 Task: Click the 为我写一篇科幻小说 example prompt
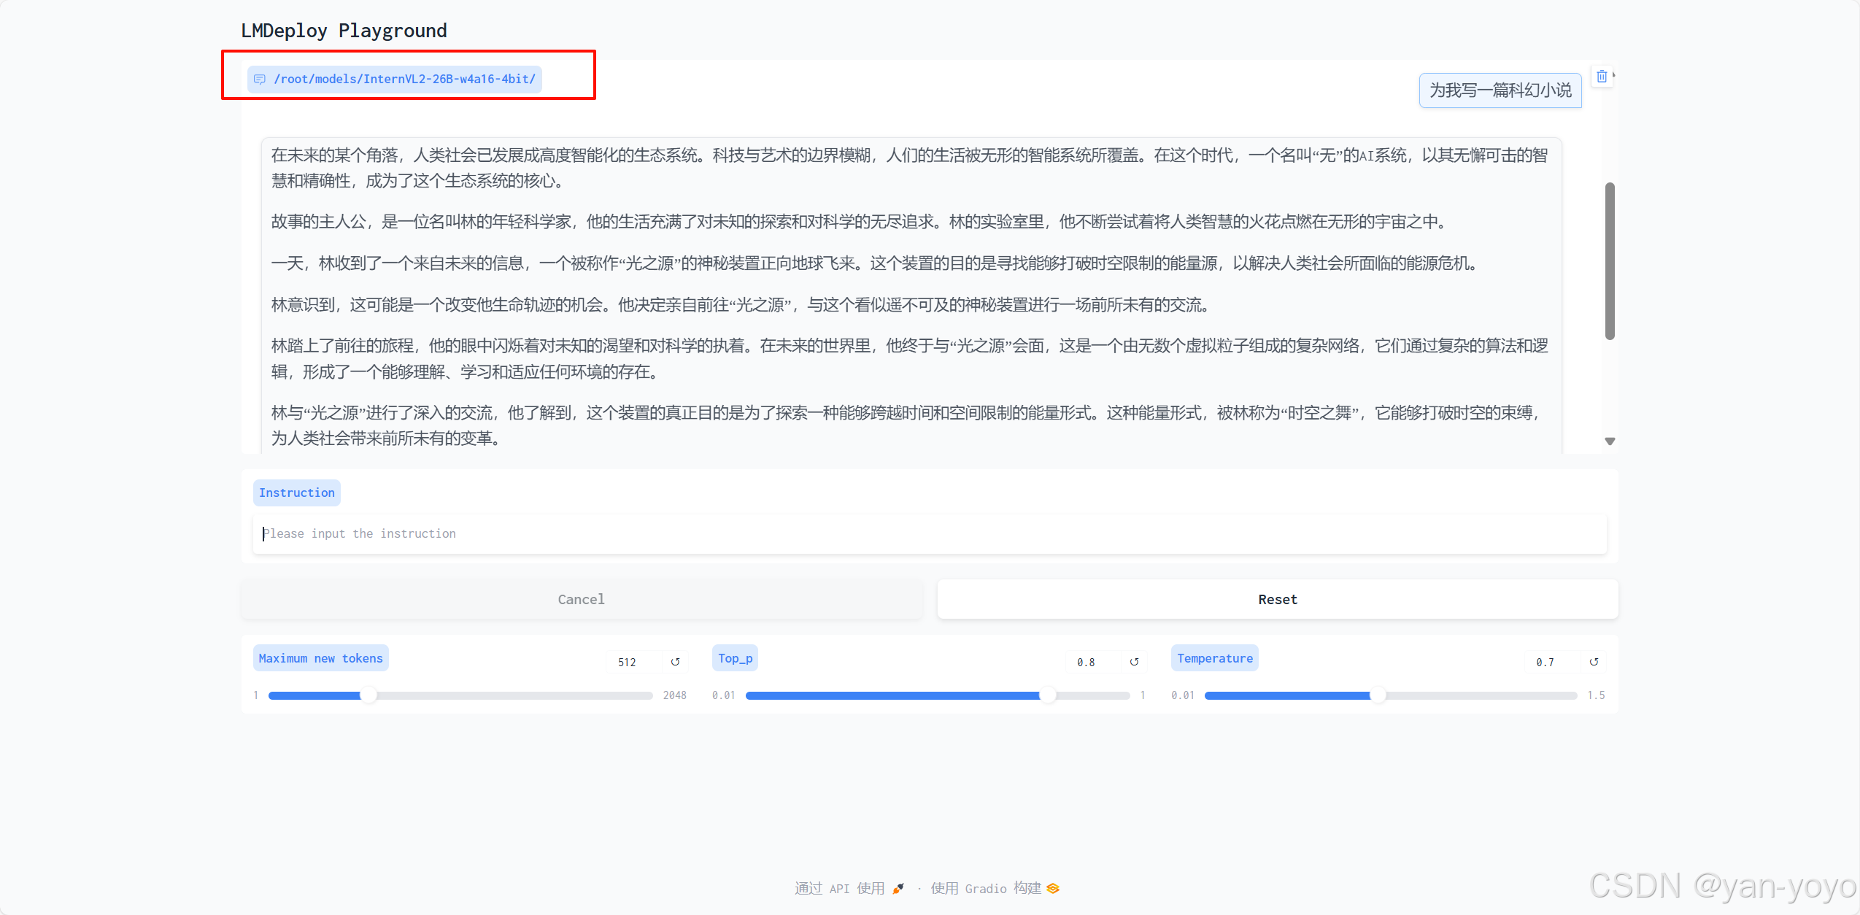click(x=1500, y=90)
